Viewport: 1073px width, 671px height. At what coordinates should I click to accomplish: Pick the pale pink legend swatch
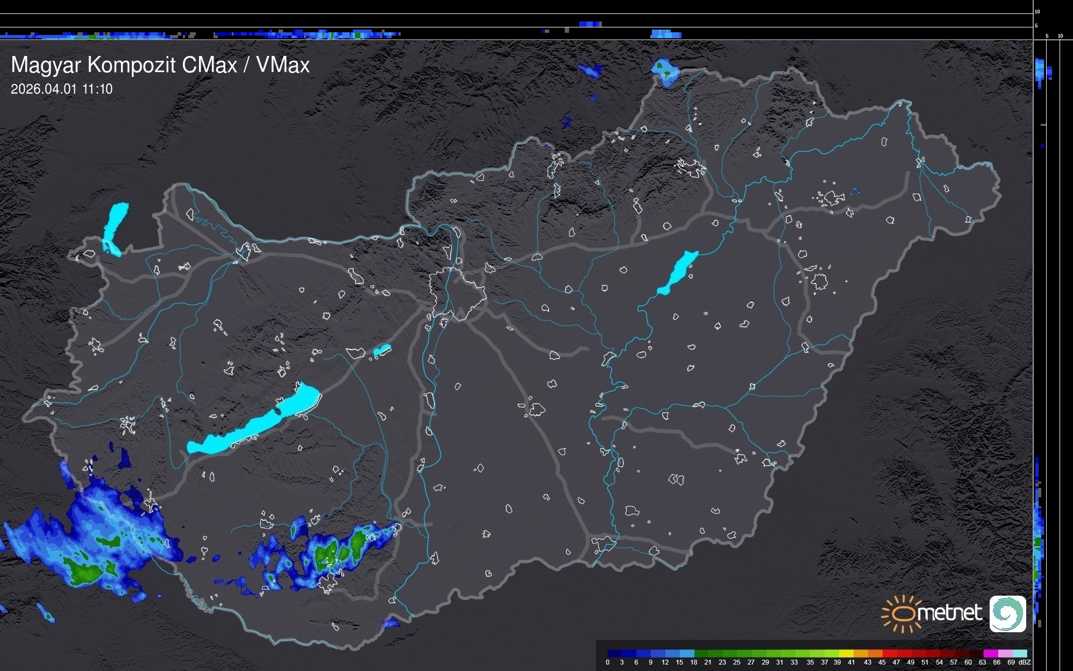pyautogui.click(x=1005, y=653)
